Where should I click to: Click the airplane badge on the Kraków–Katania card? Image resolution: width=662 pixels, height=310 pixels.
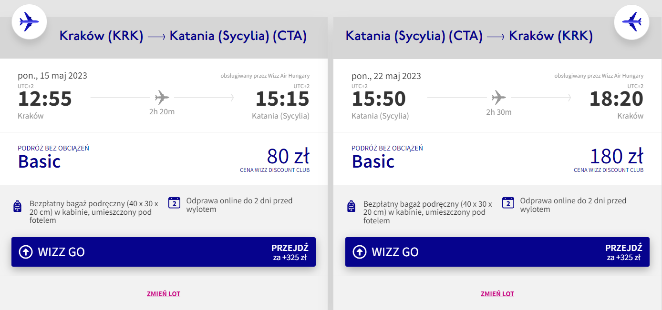(x=29, y=22)
